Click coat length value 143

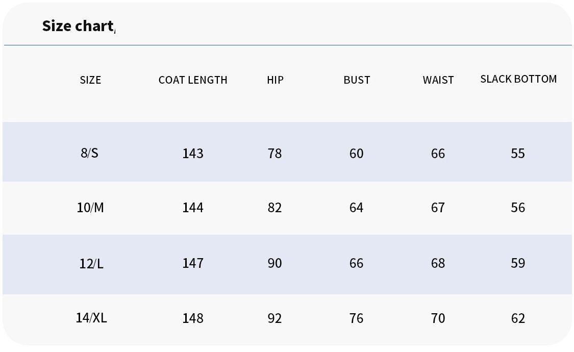193,154
